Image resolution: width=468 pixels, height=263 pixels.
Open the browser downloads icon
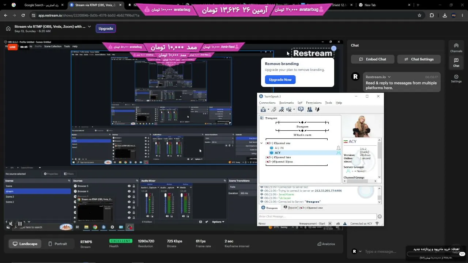pos(445,15)
